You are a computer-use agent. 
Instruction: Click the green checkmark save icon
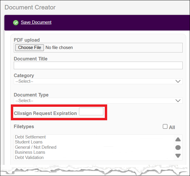click(x=16, y=23)
